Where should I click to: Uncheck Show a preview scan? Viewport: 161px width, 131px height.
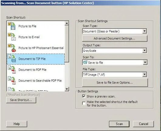[x=84, y=96]
